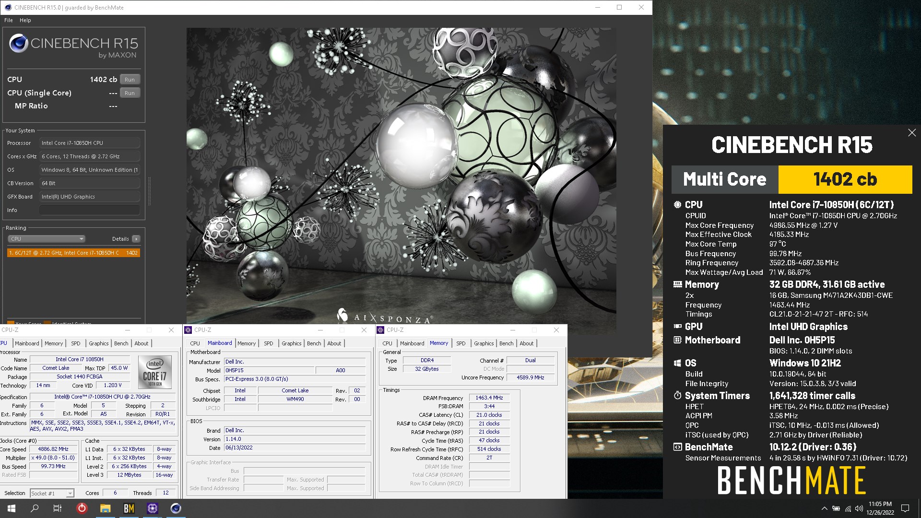Open Bench tab in left CPU-Z window
The width and height of the screenshot is (921, 518).
[x=121, y=343]
